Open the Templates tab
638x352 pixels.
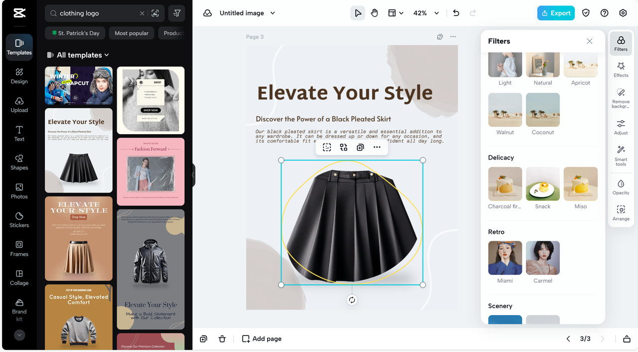pyautogui.click(x=19, y=47)
